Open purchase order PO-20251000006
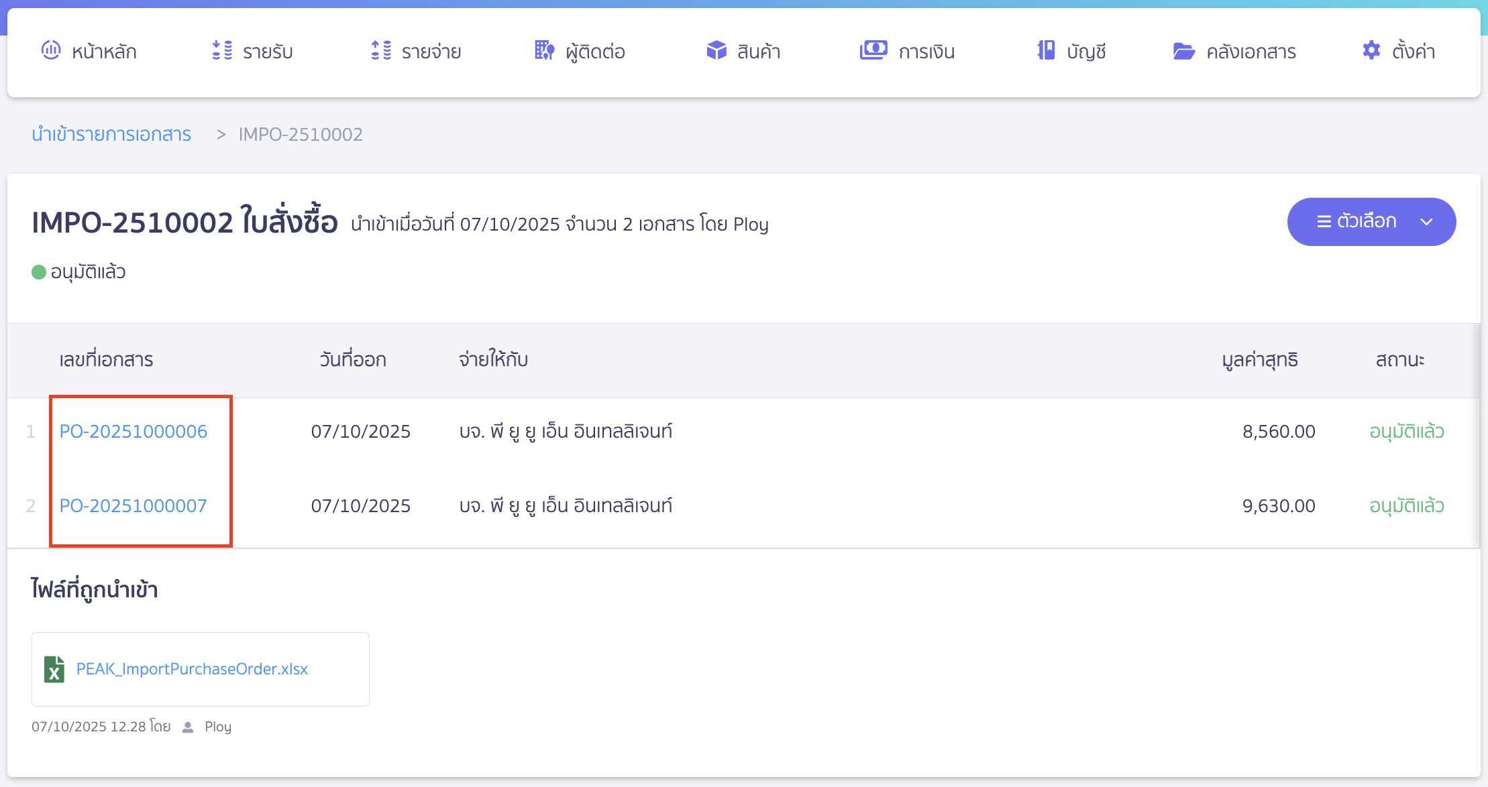 (133, 431)
